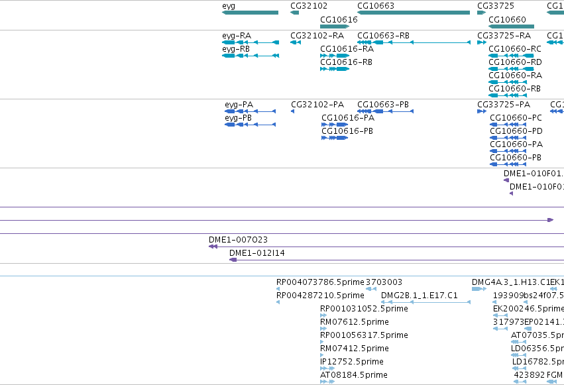Click the CG10660 gene bar
The height and width of the screenshot is (385, 564).
[511, 27]
